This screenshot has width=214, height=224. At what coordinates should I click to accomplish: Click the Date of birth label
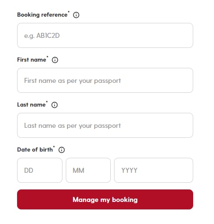tap(35, 149)
